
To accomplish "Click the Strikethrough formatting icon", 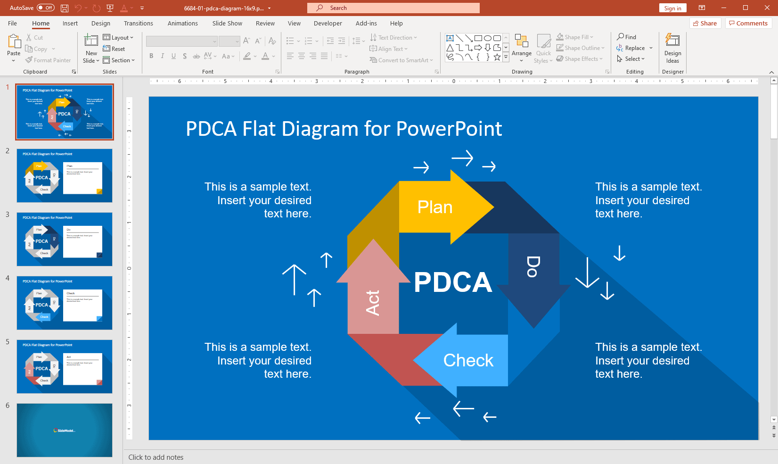I will pos(196,56).
